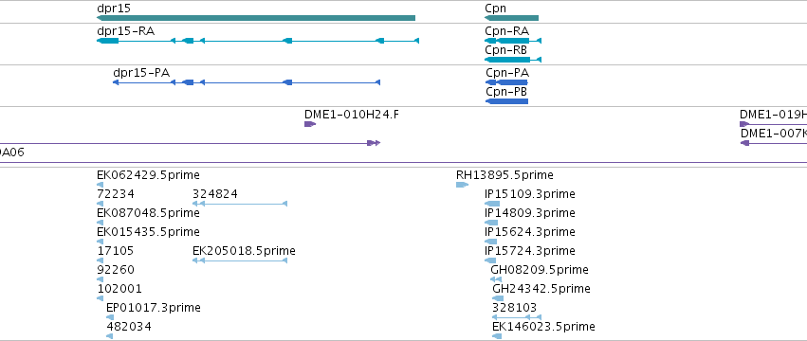807x341 pixels.
Task: Click the DME1-010H24.F purple arrow
Action: 310,124
